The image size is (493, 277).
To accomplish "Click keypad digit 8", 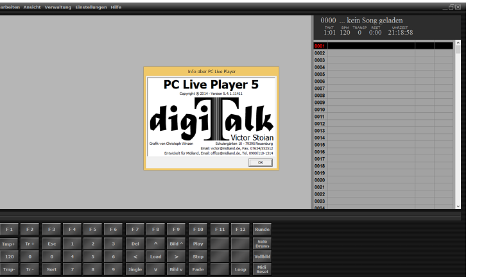I will [x=92, y=269].
